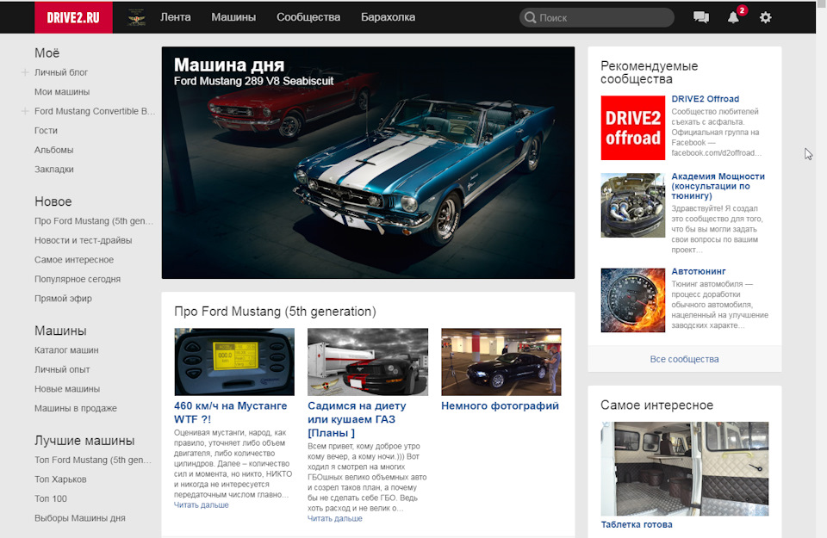Open Выборы Машины дня
This screenshot has width=827, height=538.
(x=80, y=518)
